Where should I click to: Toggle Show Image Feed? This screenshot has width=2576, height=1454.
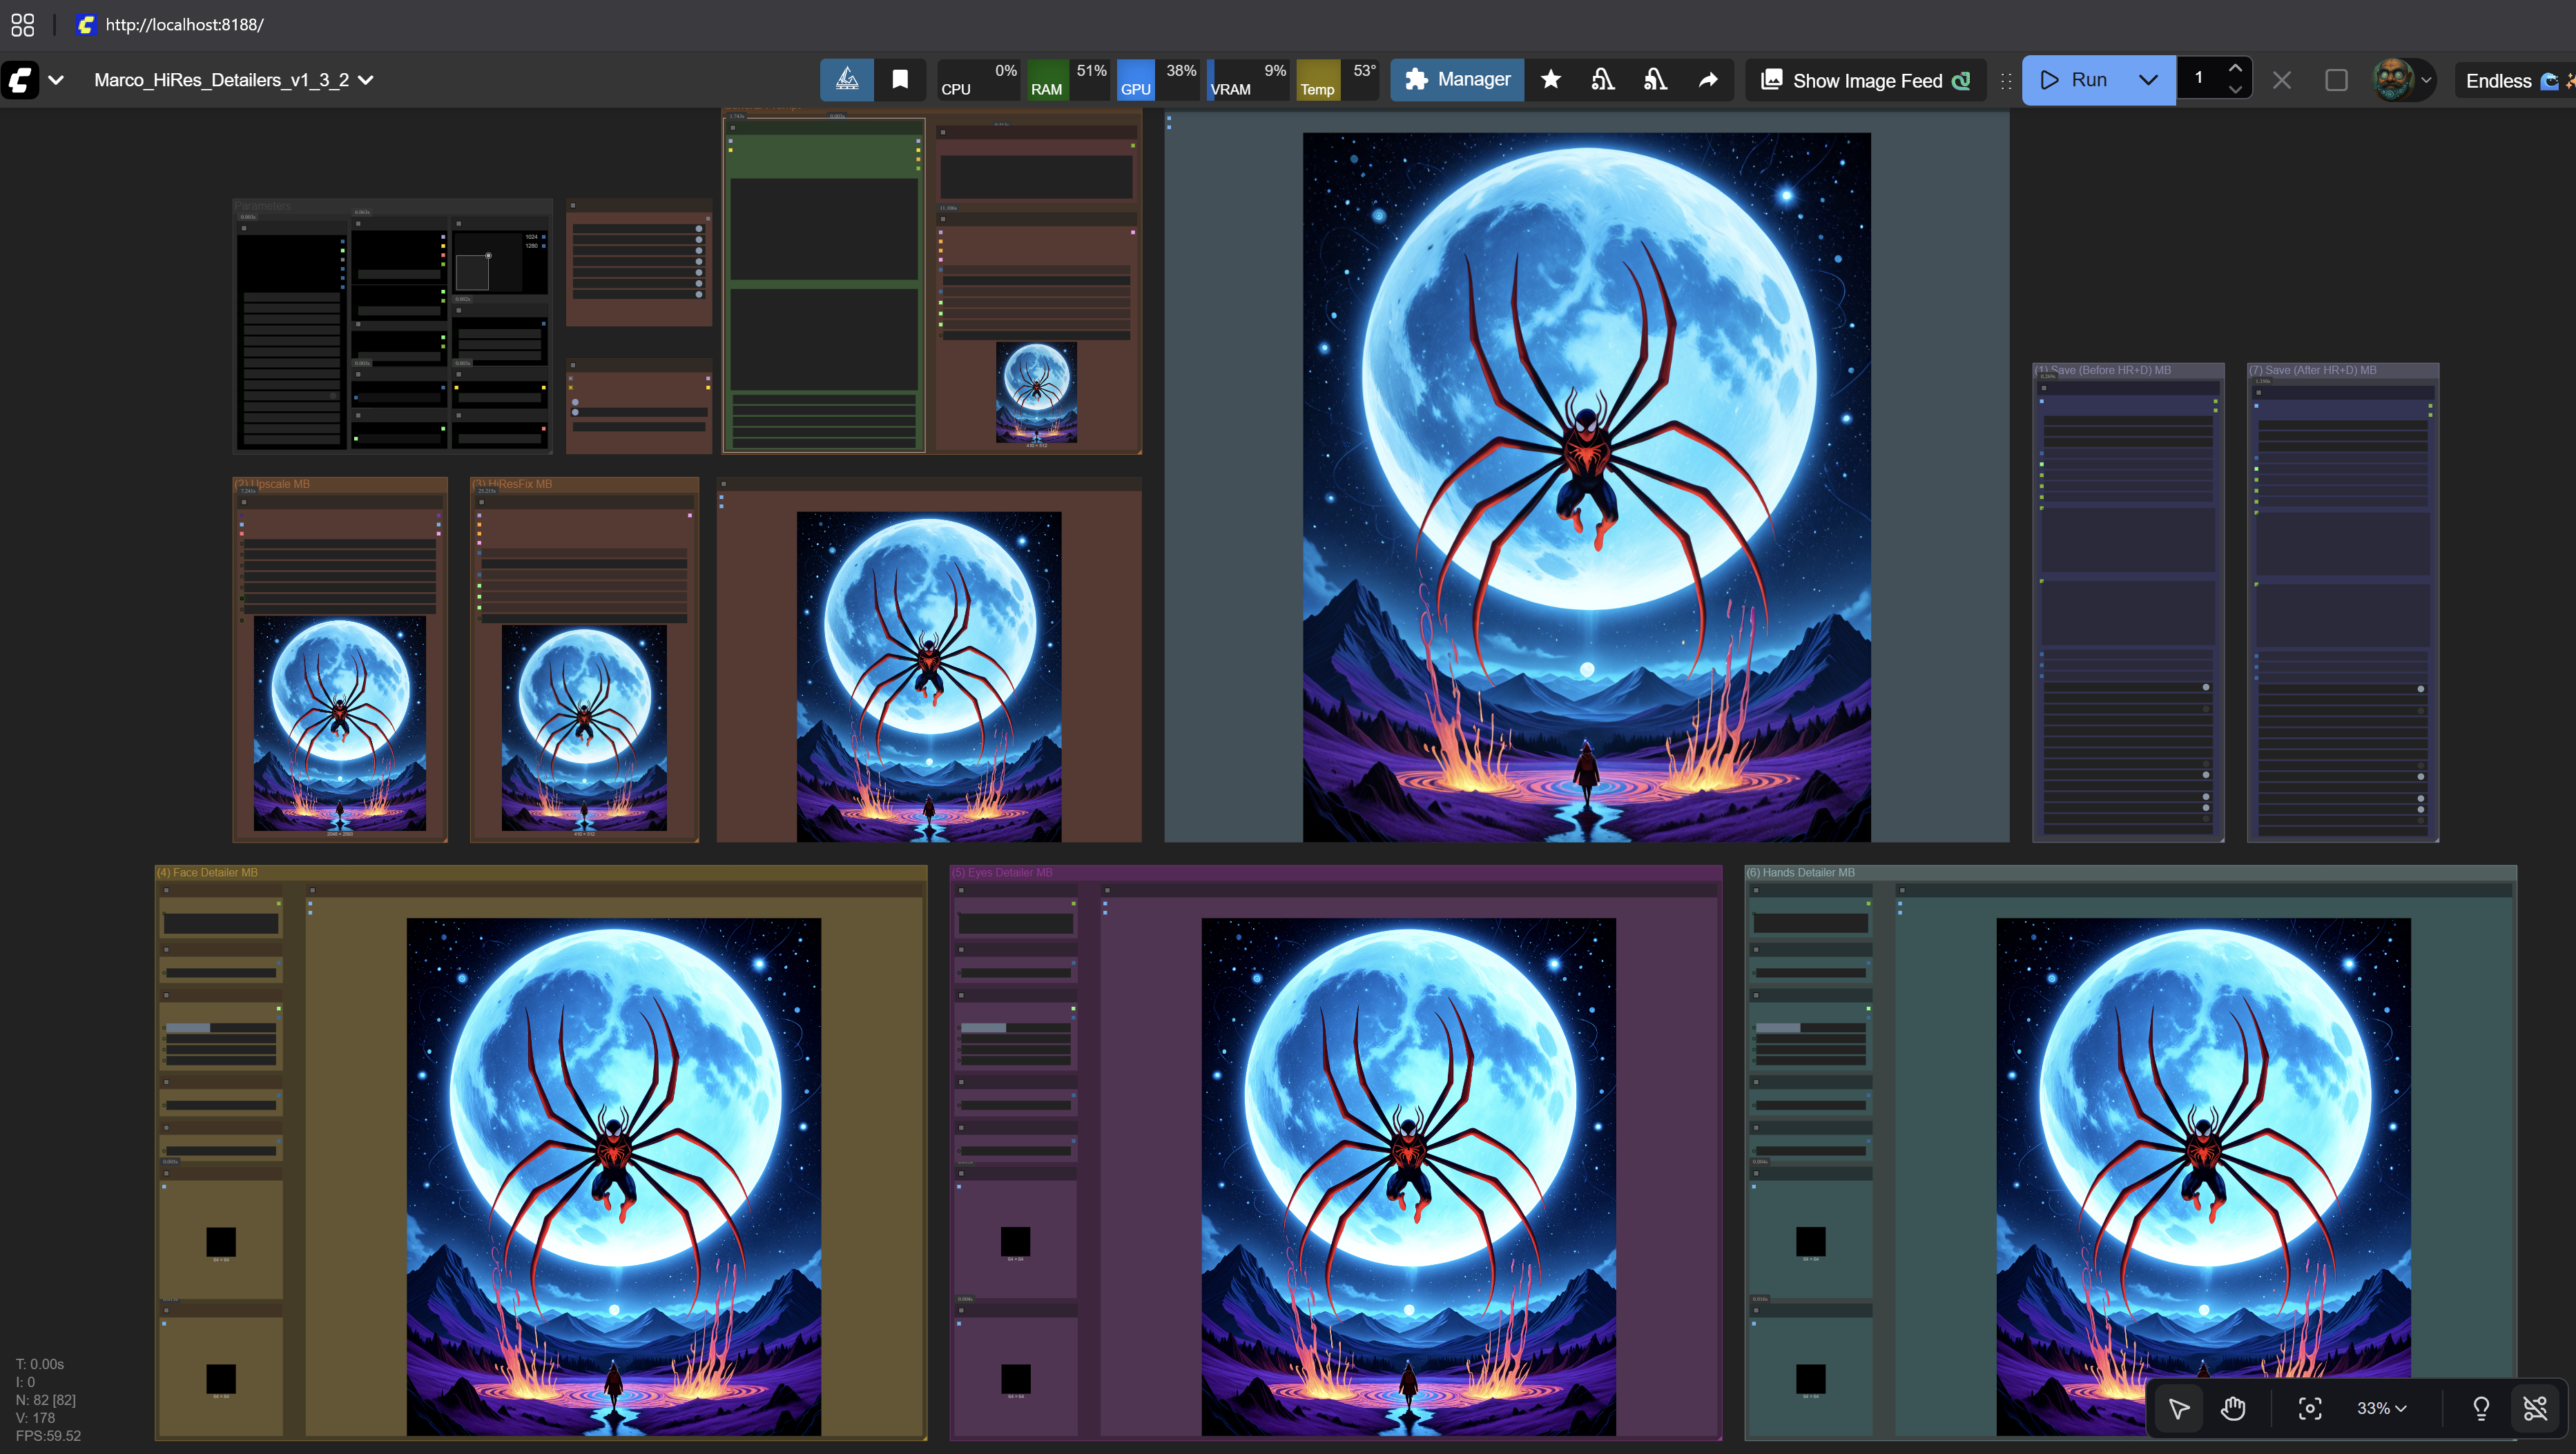(1865, 80)
